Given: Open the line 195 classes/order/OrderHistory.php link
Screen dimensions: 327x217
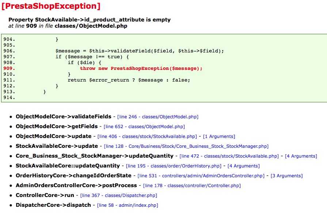Looking at the screenshot, I should click(174, 166).
